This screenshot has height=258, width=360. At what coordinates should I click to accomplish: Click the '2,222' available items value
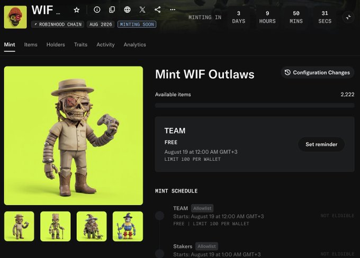point(347,95)
